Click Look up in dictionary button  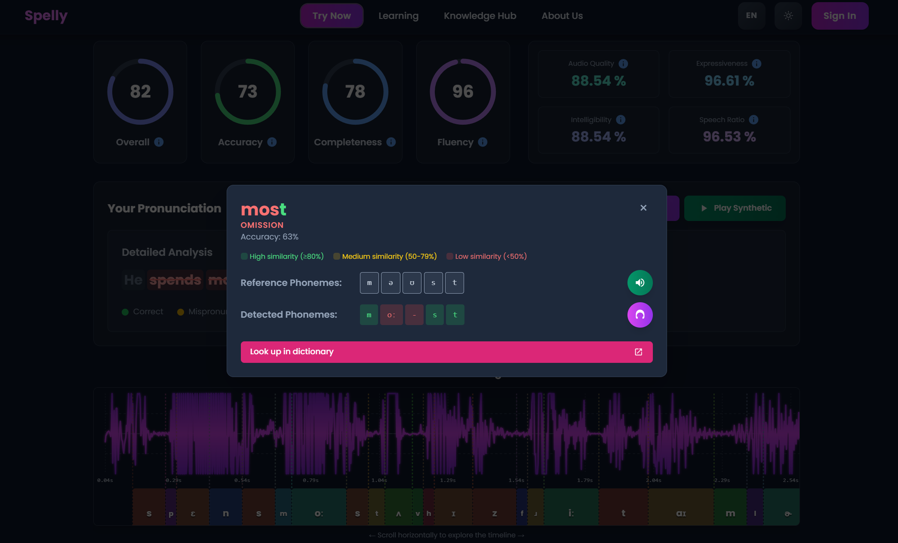tap(446, 352)
